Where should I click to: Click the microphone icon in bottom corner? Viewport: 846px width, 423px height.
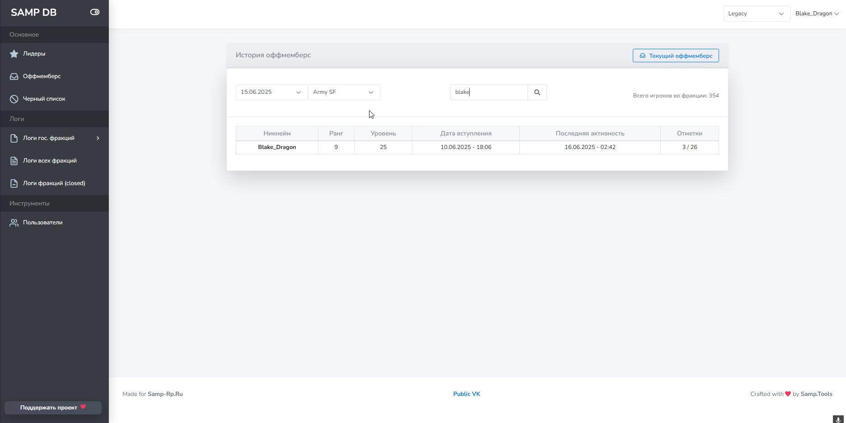coord(838,419)
